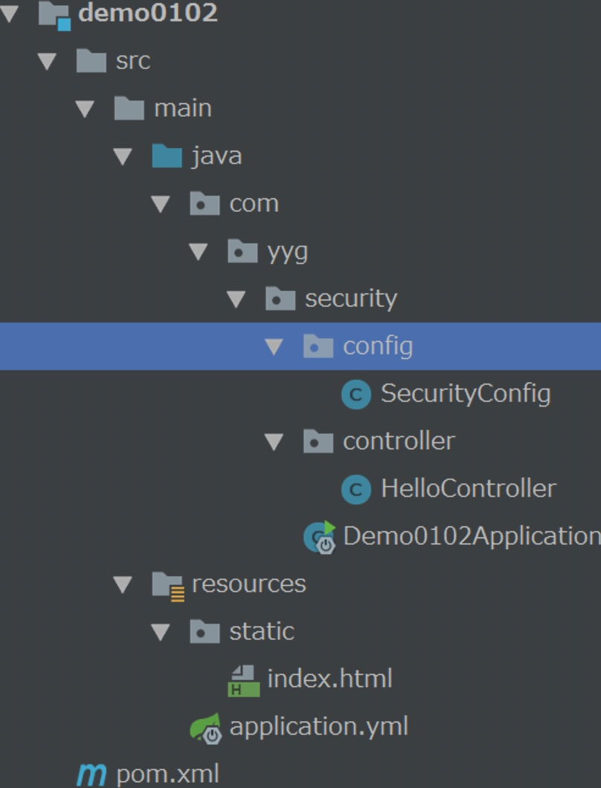Collapse the main folder

[x=84, y=108]
